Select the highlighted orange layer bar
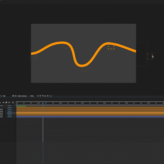The width and height of the screenshot is (164, 164). tap(90, 113)
